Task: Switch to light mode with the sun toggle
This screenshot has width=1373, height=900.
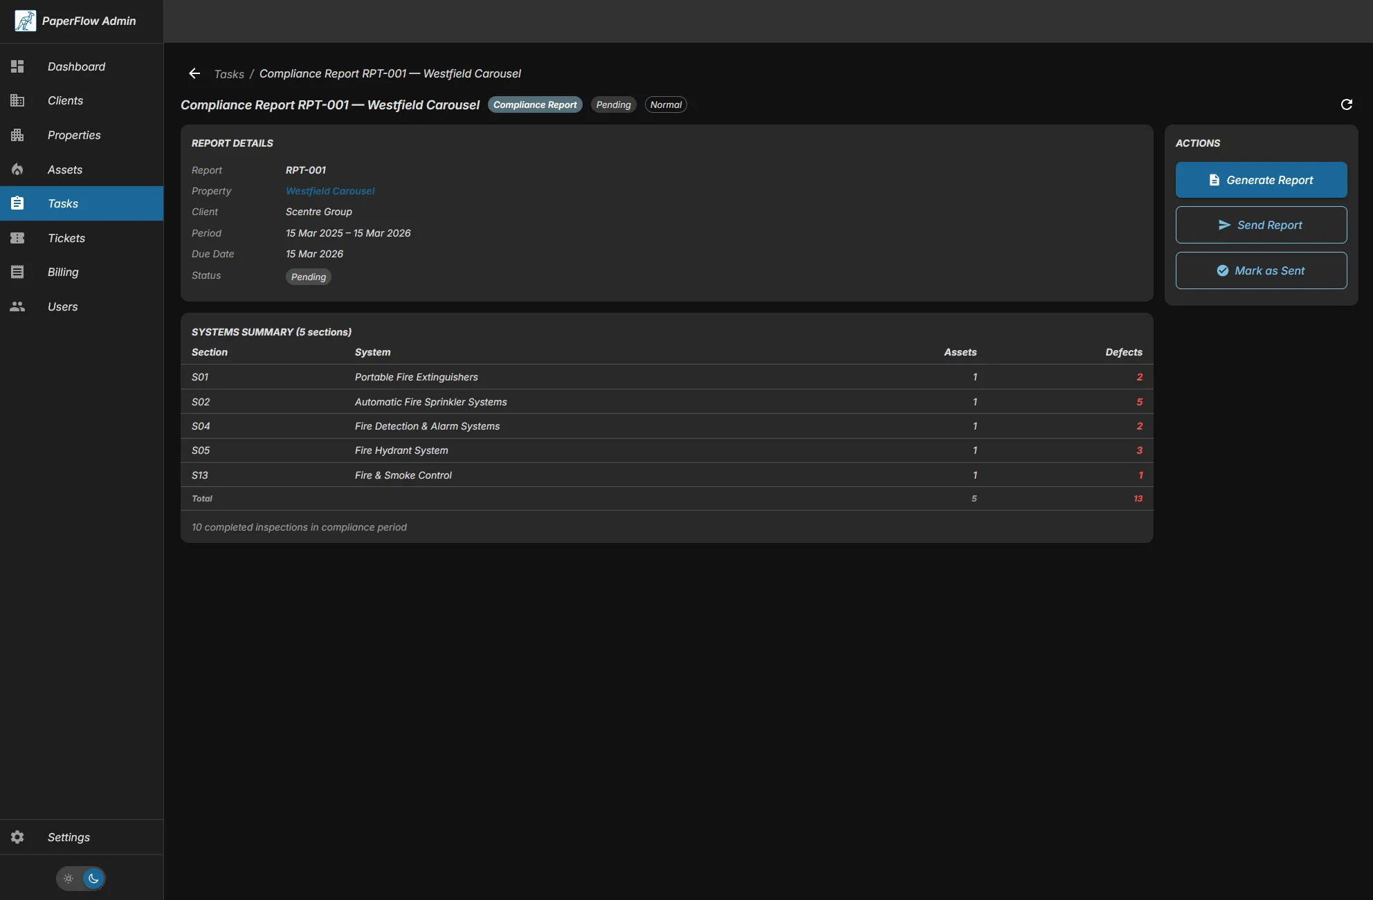Action: (68, 879)
